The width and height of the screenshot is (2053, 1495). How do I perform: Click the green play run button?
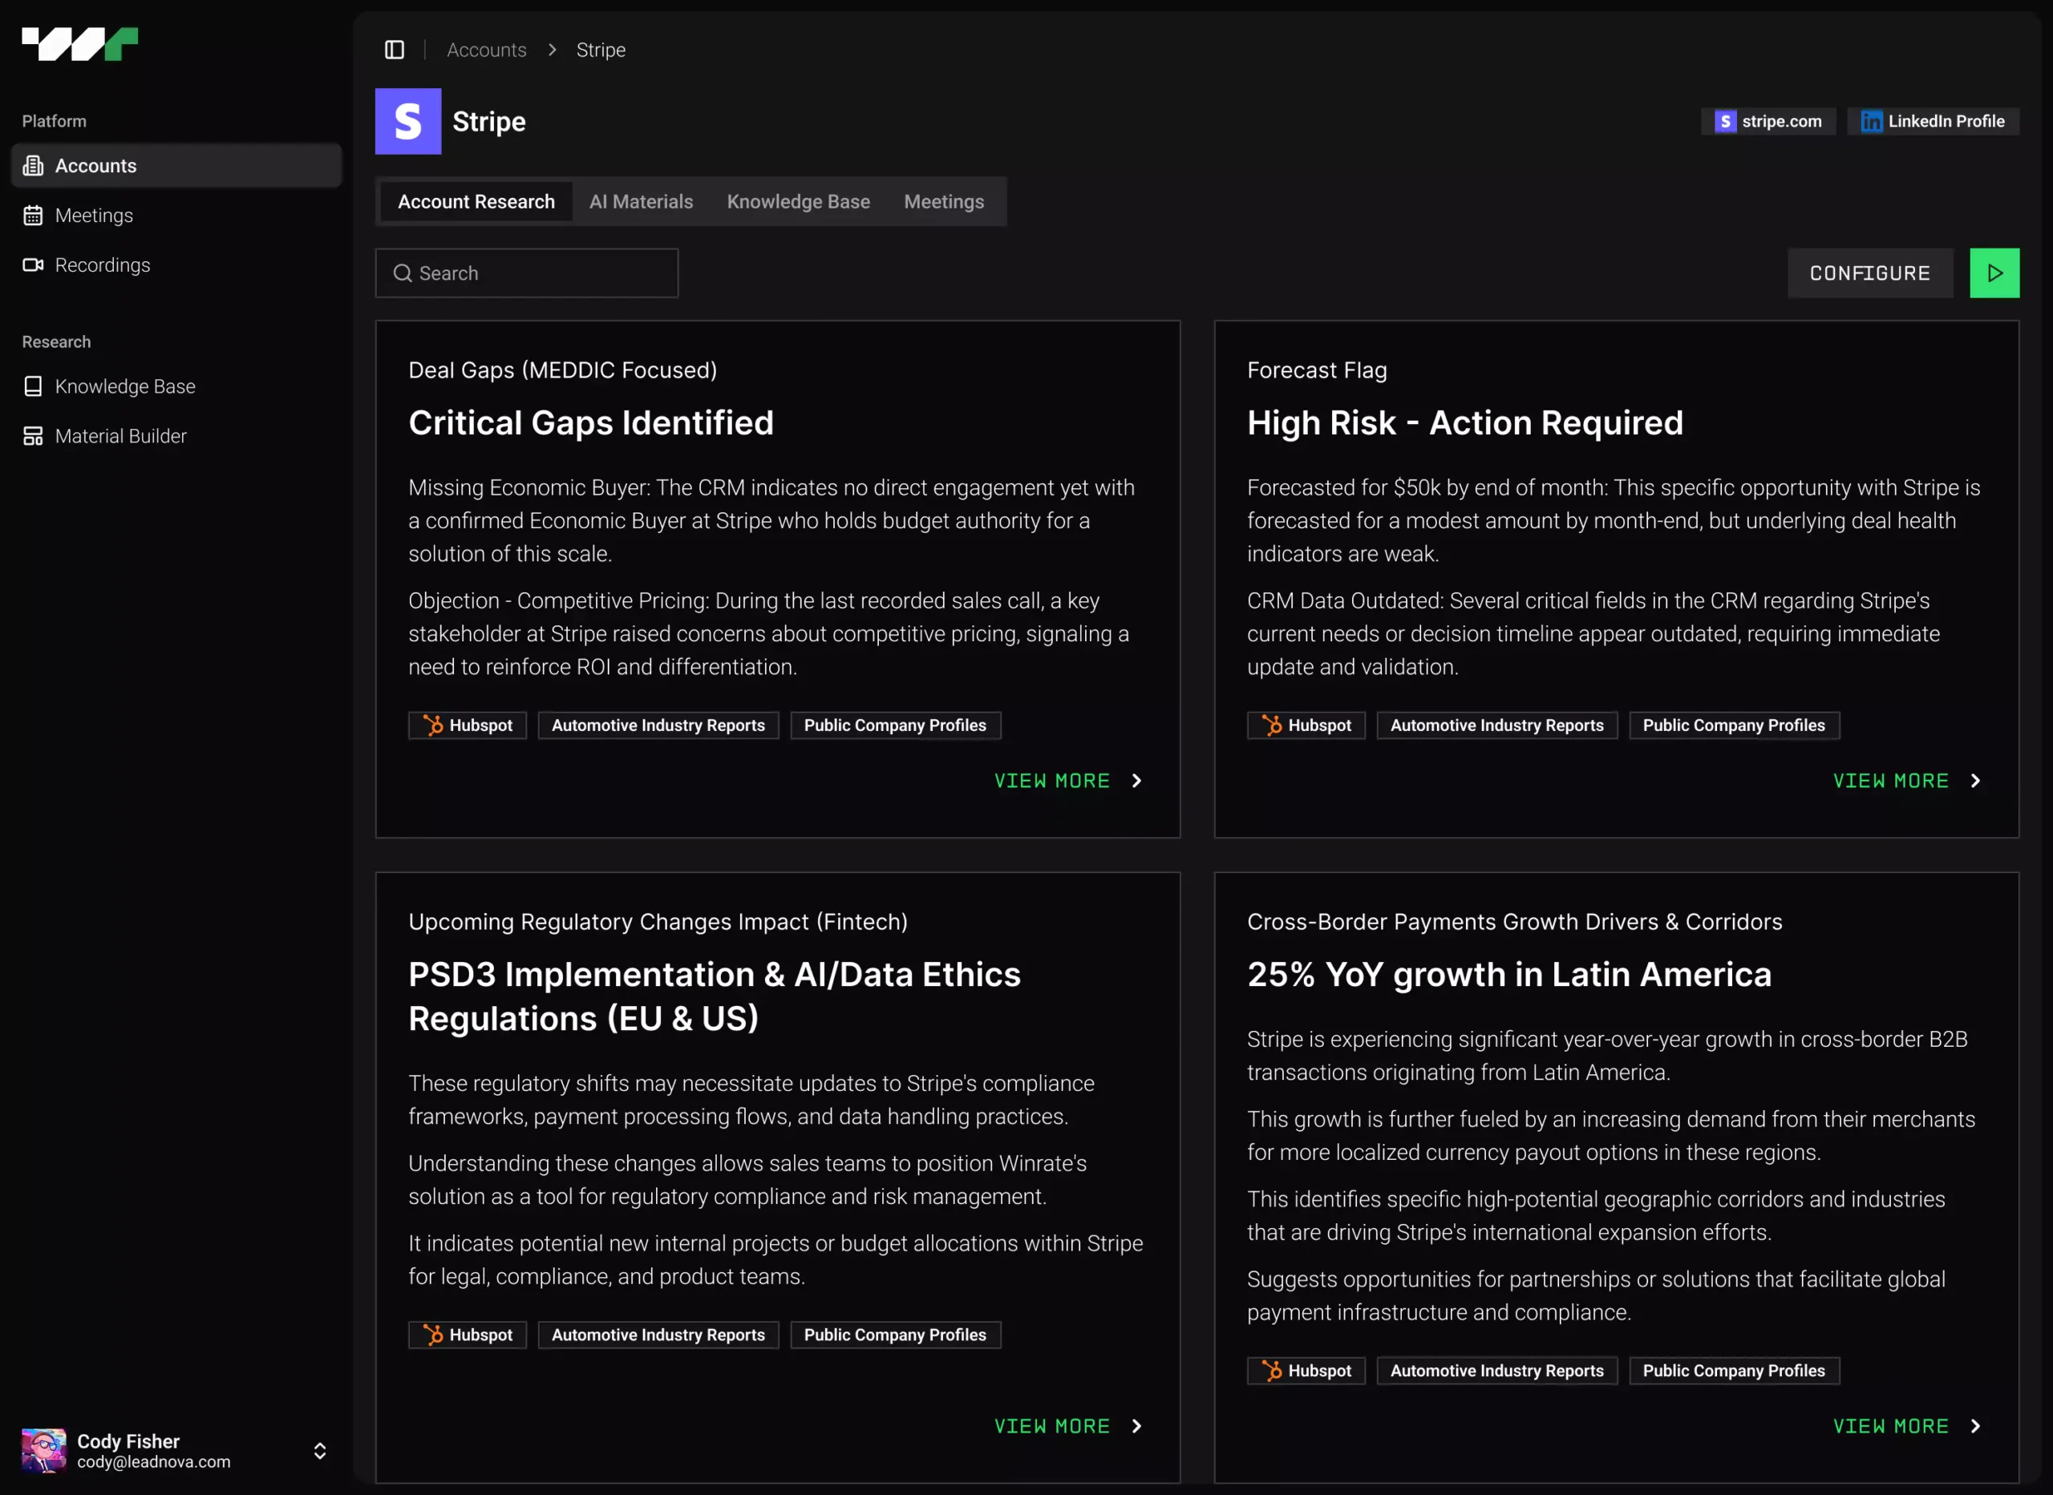[1994, 273]
